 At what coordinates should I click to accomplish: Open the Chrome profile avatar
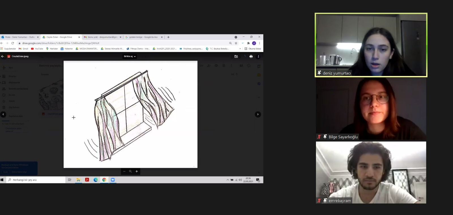coord(254,43)
